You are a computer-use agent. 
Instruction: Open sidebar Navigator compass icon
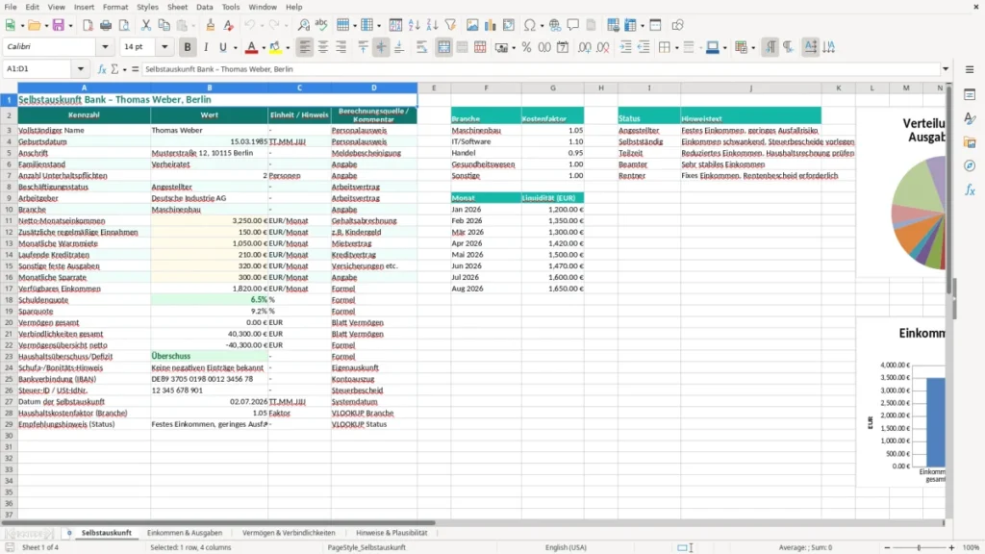click(970, 165)
